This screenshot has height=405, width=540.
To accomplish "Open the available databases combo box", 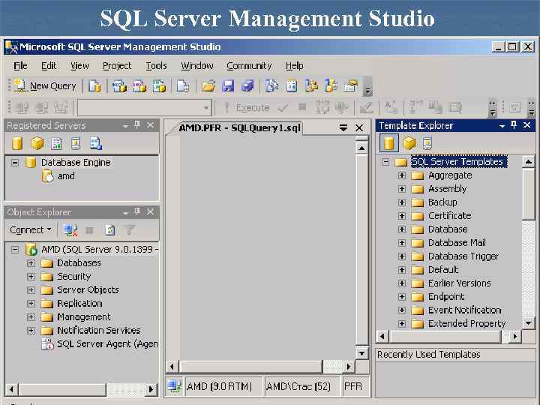I will [x=144, y=108].
